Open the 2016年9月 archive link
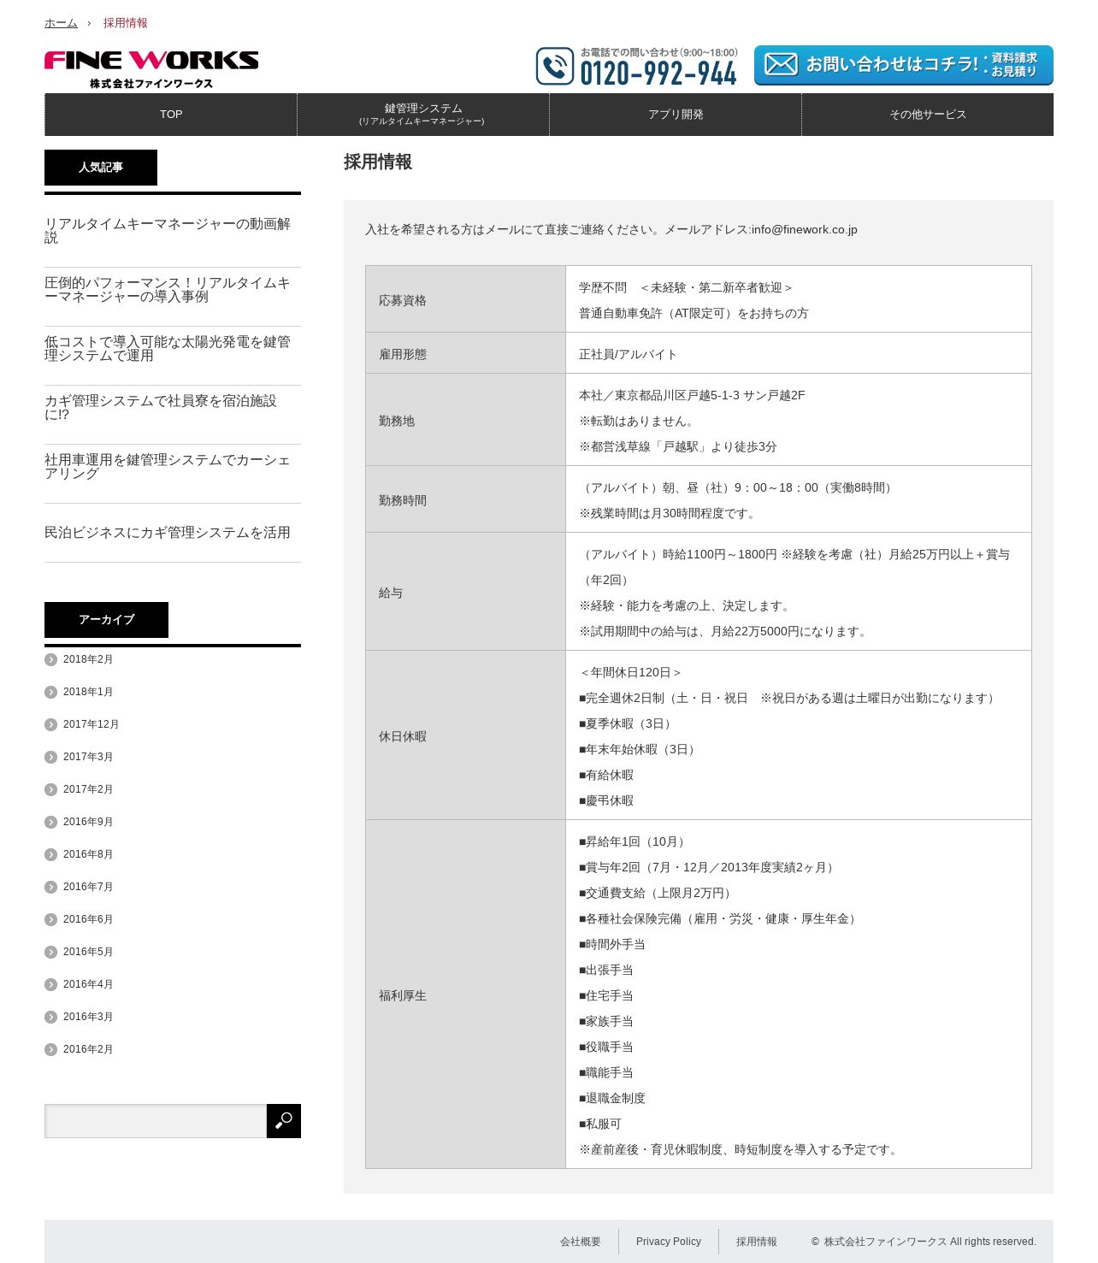Image resolution: width=1098 pixels, height=1263 pixels. (88, 822)
